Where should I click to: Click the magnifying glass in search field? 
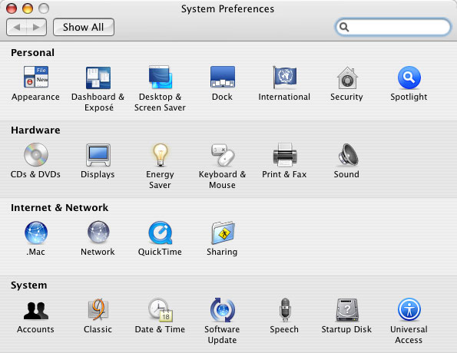pos(344,27)
